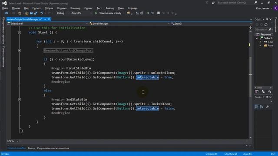Click Class View tab icon at panel bottom
This screenshot has height=156, width=278.
(269, 91)
